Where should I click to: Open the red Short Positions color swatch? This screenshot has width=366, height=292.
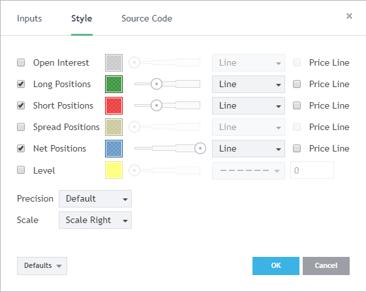click(114, 105)
